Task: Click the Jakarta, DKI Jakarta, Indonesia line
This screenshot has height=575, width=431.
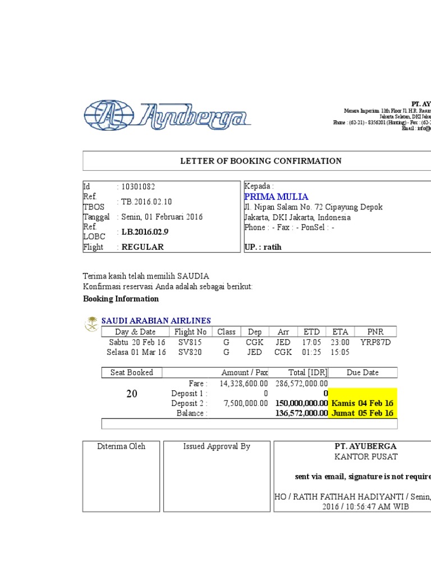Action: 297,217
